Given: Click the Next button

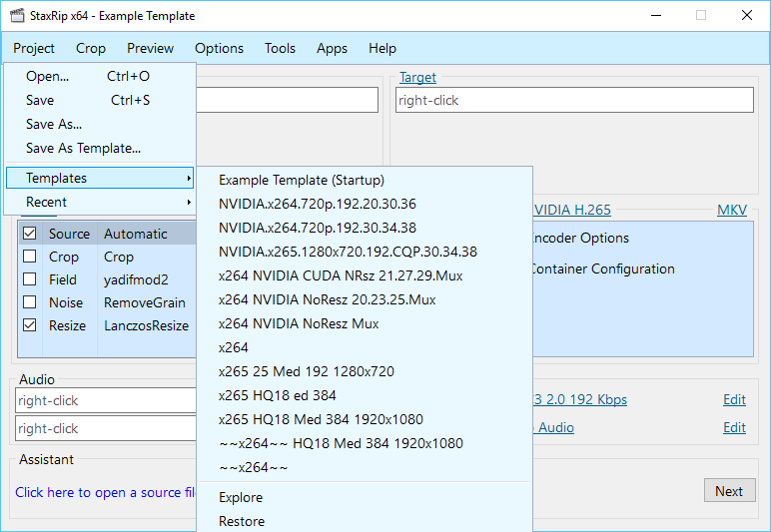Looking at the screenshot, I should (x=729, y=491).
